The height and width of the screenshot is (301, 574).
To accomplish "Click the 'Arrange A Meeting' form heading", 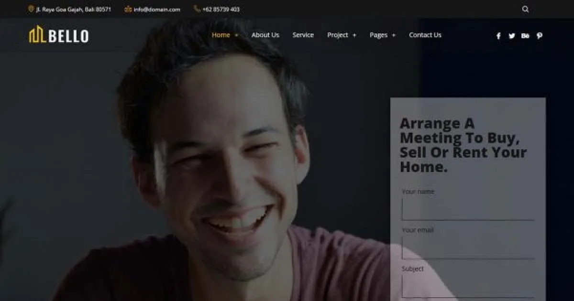I will pyautogui.click(x=463, y=145).
